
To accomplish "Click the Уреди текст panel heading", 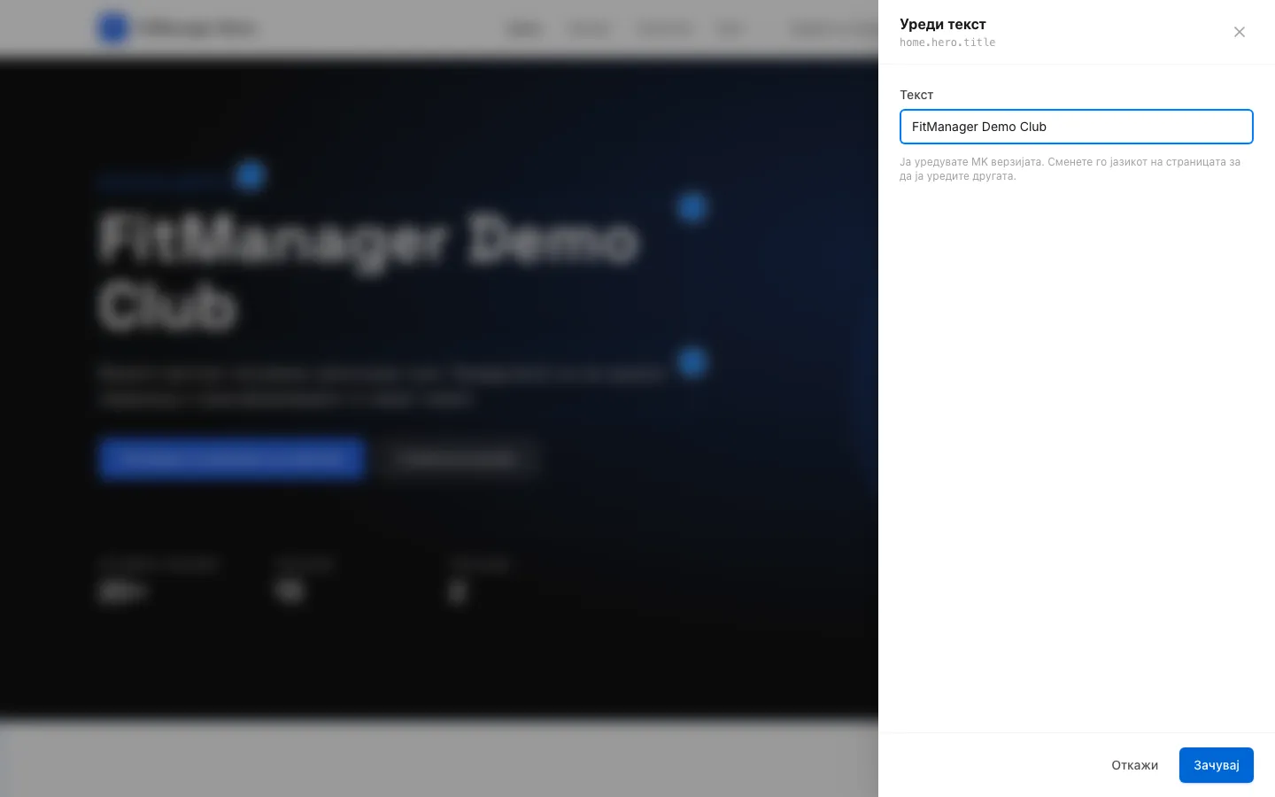I will click(x=943, y=24).
